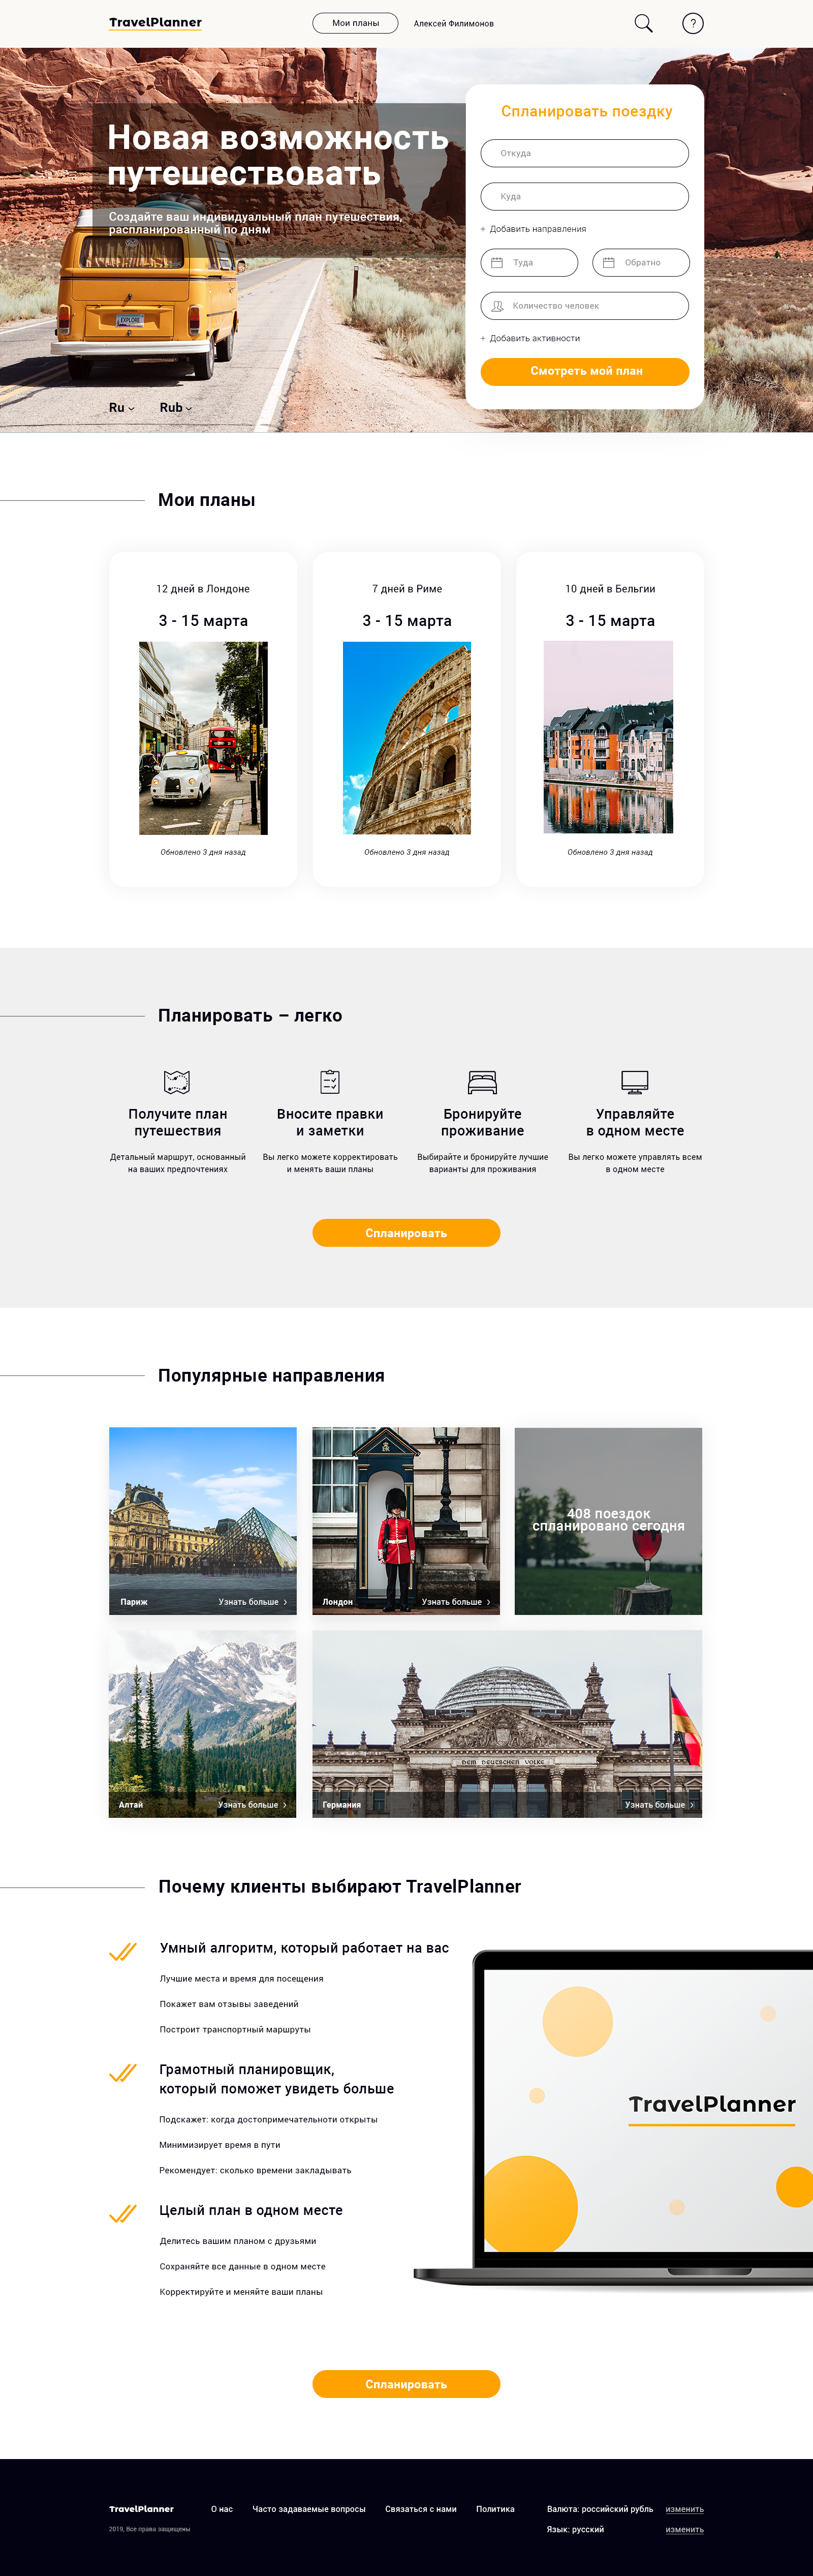Viewport: 813px width, 2576px height.
Task: Click the calendar icon in Обратно field
Action: click(x=608, y=263)
